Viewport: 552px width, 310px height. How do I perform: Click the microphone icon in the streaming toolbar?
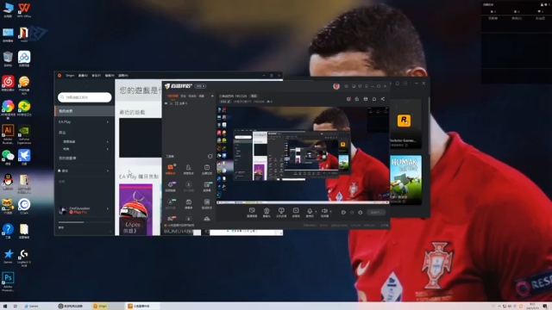[310, 212]
